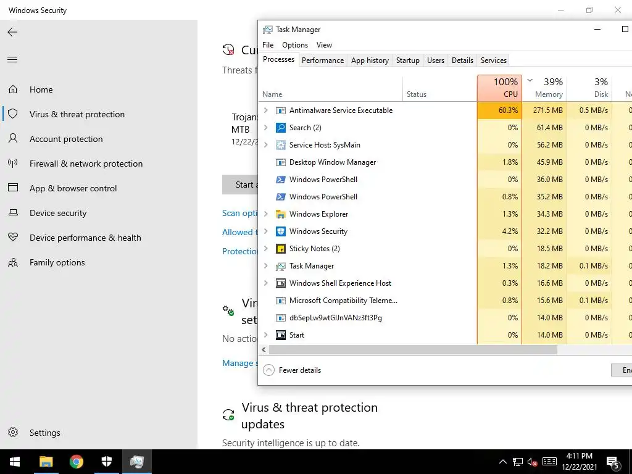
Task: Expand the Antimalware Service Executable row
Action: pyautogui.click(x=265, y=110)
